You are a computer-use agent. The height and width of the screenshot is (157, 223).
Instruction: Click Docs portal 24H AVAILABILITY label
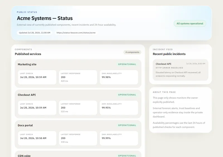pos(112,134)
